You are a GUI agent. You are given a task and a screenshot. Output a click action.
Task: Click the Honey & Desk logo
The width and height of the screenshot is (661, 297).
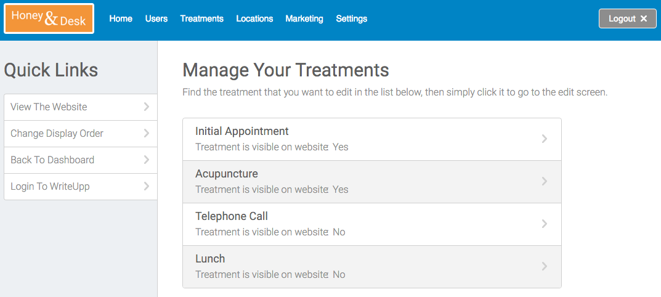click(49, 19)
